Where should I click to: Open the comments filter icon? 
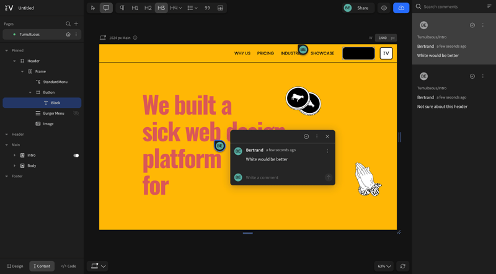[x=489, y=7]
